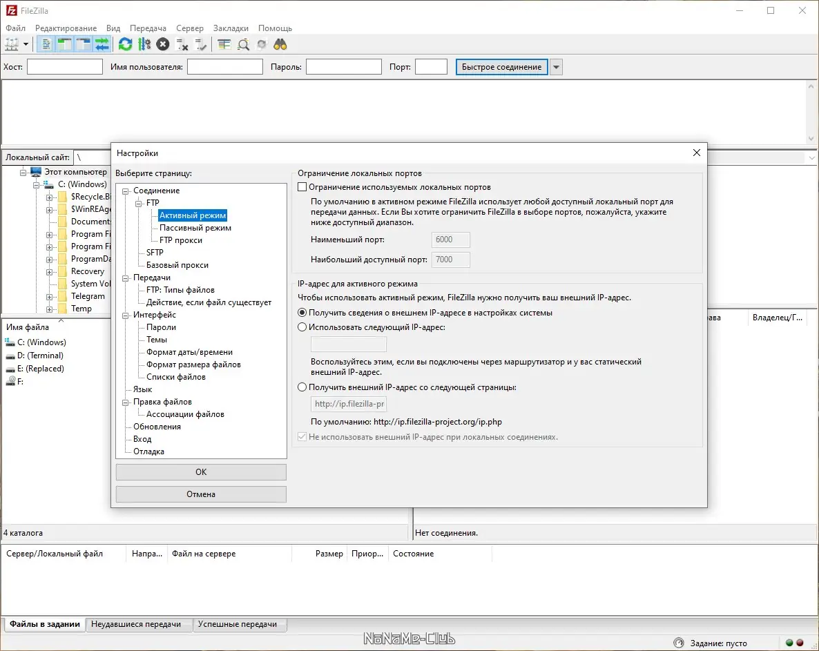The width and height of the screenshot is (819, 651).
Task: Click the binoculars file search icon
Action: coord(280,44)
